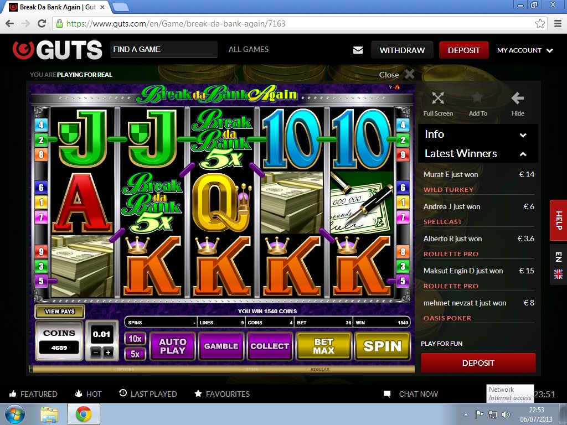Click payline 8 marker on the right side

point(403,251)
